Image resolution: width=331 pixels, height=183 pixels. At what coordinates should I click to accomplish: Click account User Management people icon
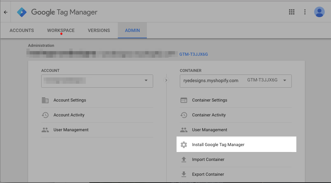tap(45, 130)
